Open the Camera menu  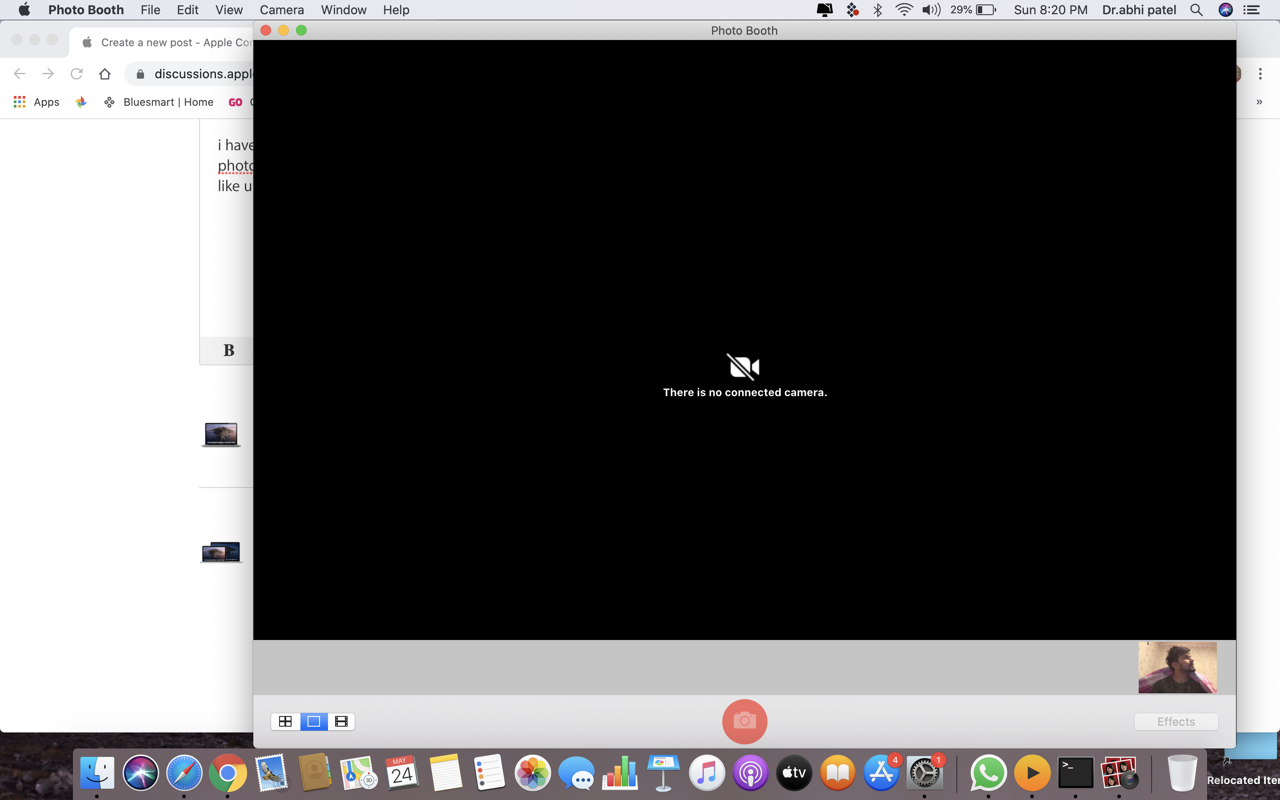[x=281, y=10]
